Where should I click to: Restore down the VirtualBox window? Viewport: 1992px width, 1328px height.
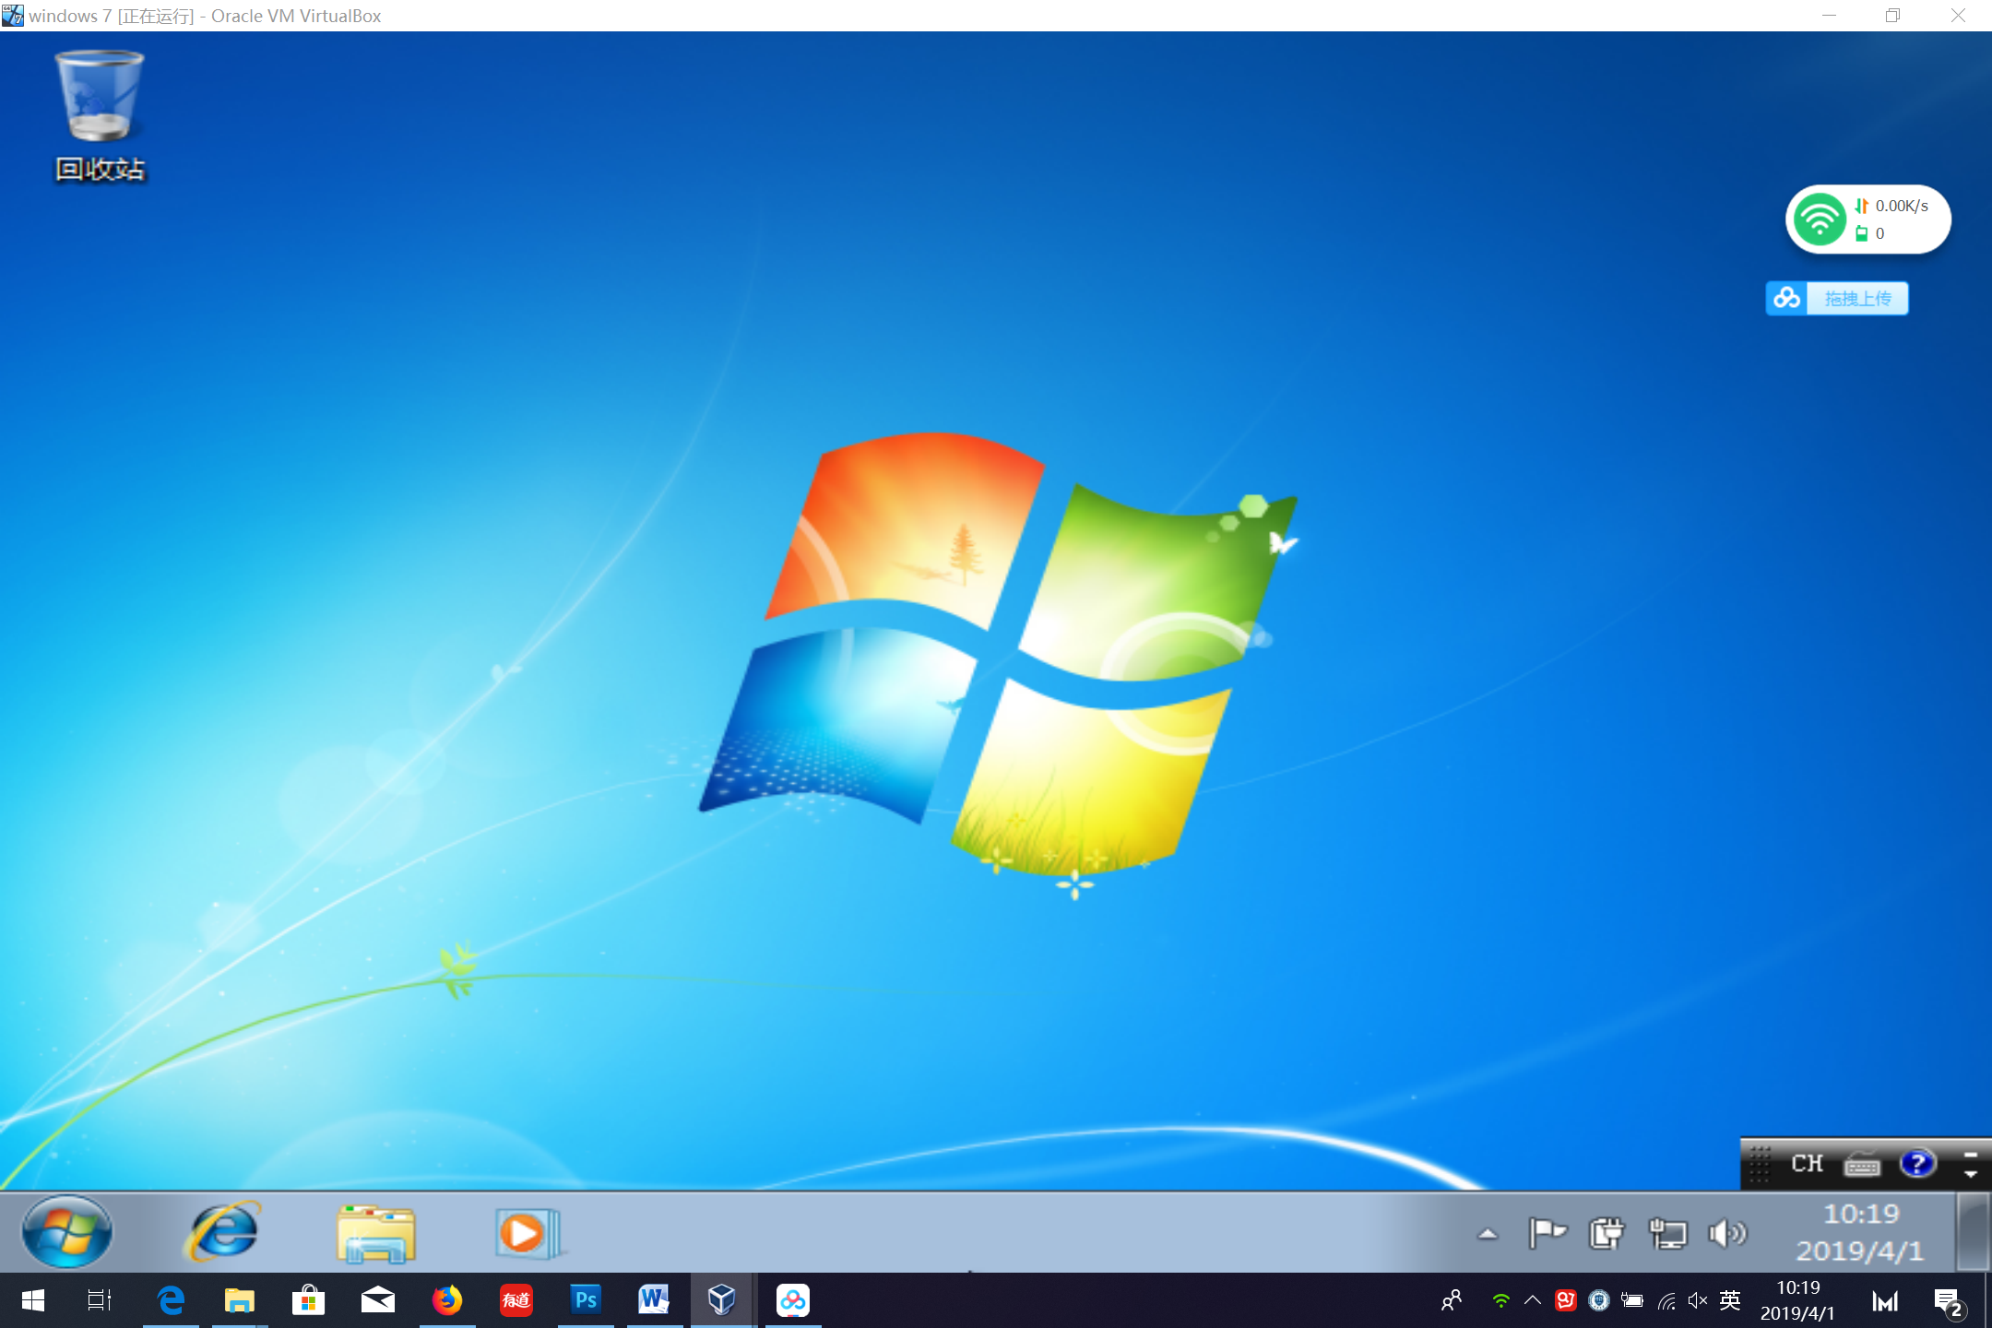tap(1892, 16)
